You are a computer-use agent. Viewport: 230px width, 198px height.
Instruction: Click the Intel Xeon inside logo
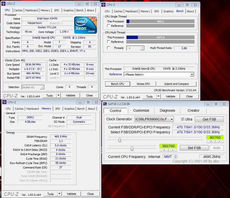coord(85,25)
